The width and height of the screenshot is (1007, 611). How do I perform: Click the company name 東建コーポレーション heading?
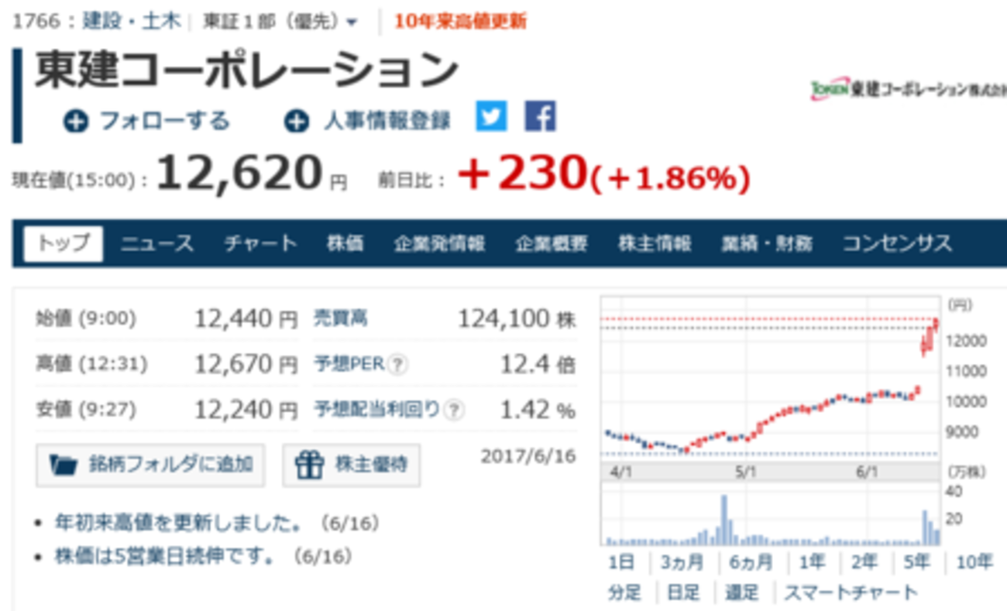(247, 71)
